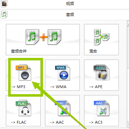Choose the -> APE conversion format
This screenshot has width=129, height=129.
coord(101,75)
